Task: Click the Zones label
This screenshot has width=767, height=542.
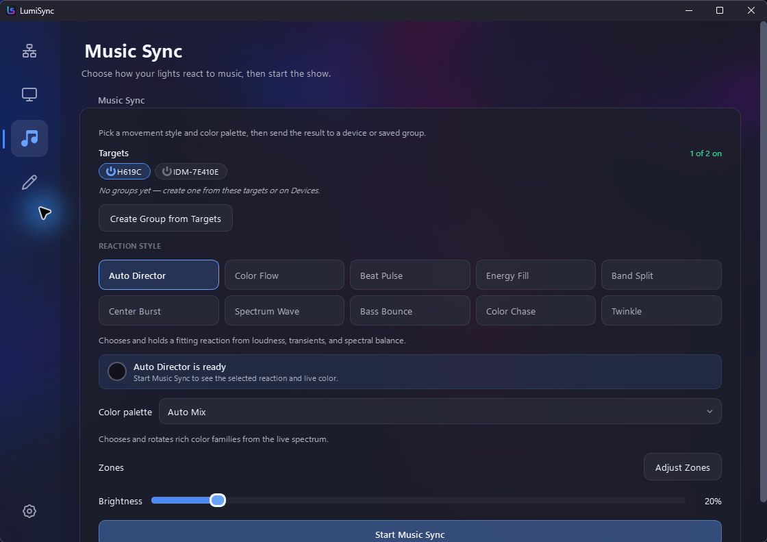Action: (111, 467)
